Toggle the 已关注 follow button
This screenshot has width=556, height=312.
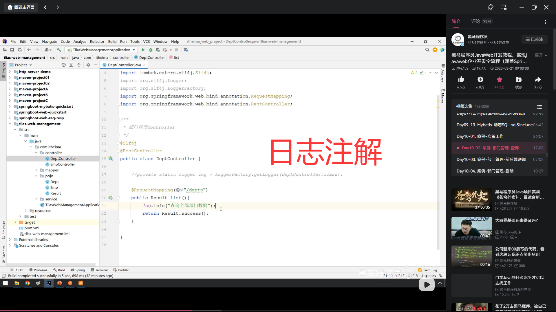(535, 39)
